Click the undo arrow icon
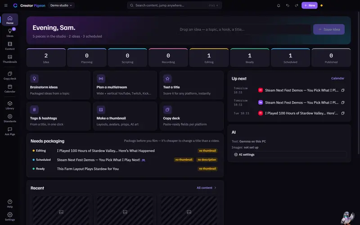 click(288, 5)
